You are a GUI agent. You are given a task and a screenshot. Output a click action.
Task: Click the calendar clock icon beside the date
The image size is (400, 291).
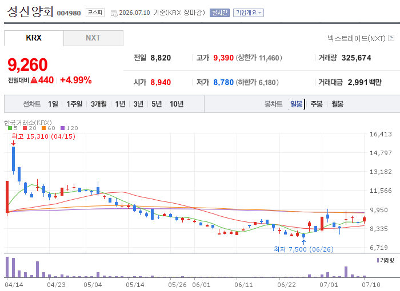[114, 14]
